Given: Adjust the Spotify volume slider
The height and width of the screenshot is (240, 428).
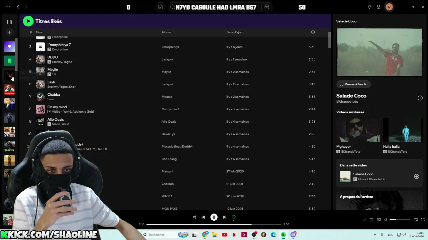Looking at the screenshot, I should coord(400,220).
